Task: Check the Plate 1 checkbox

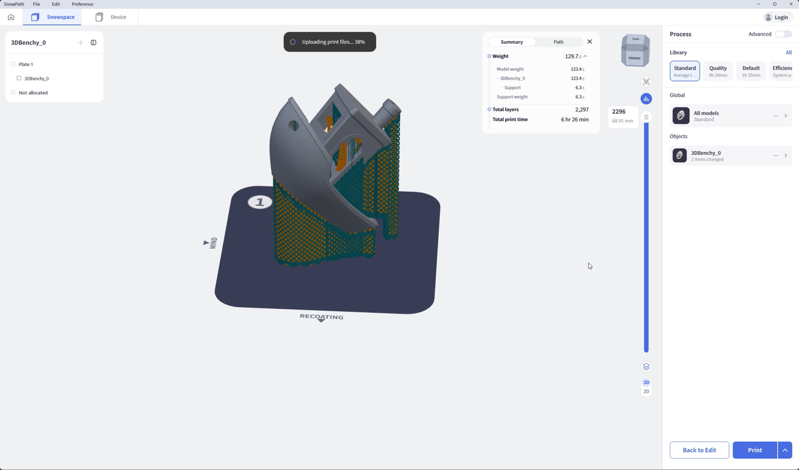Action: (x=13, y=64)
